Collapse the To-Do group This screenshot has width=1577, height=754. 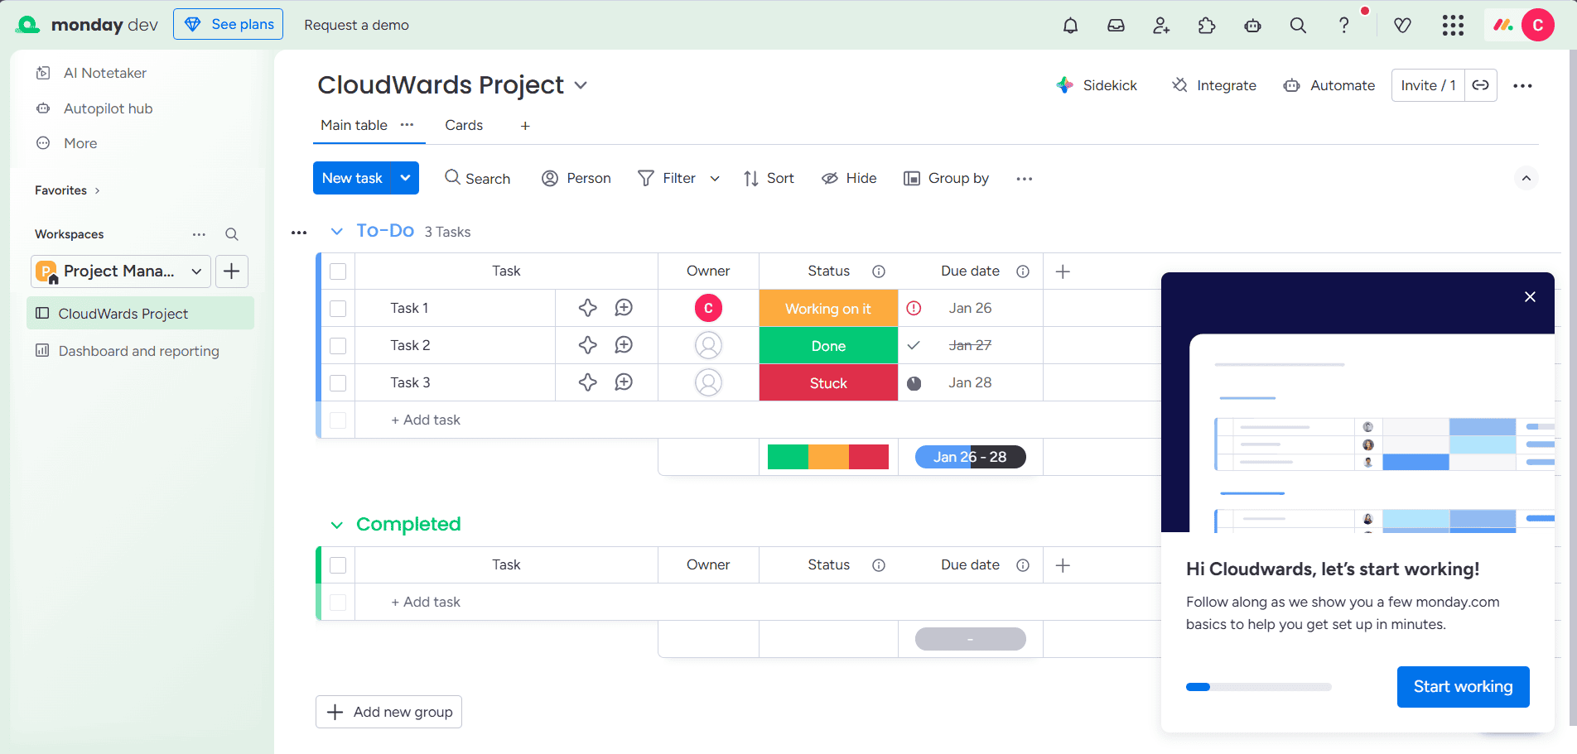[336, 231]
